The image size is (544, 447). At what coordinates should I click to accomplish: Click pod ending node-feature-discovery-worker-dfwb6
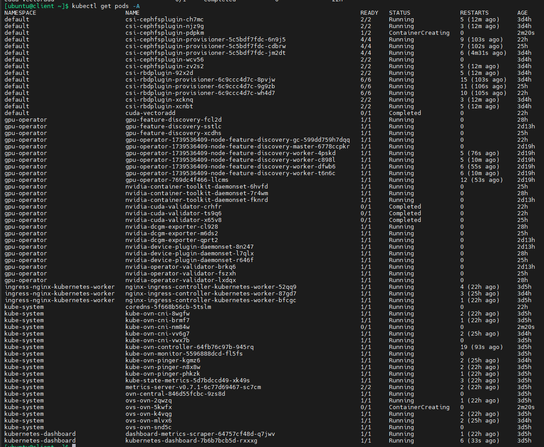[x=231, y=167]
